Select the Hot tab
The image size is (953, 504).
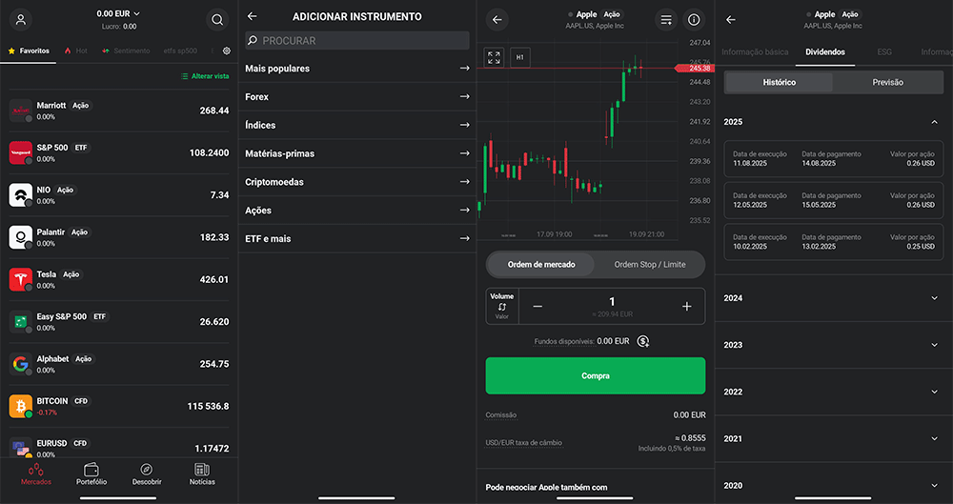[76, 51]
